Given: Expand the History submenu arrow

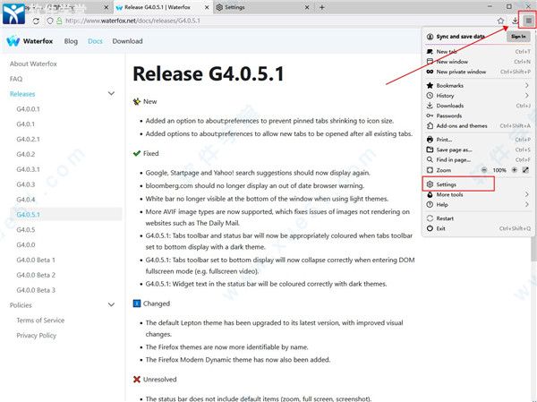Looking at the screenshot, I should (527, 96).
